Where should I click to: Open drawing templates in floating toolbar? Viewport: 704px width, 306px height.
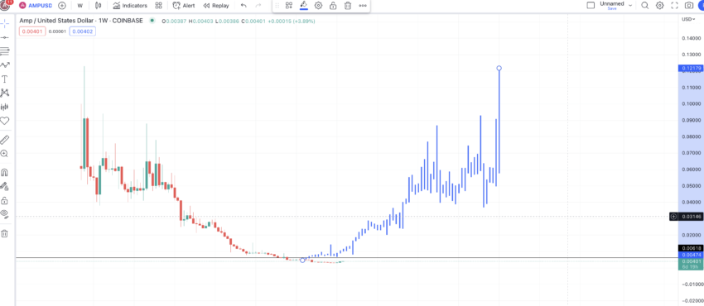[289, 6]
